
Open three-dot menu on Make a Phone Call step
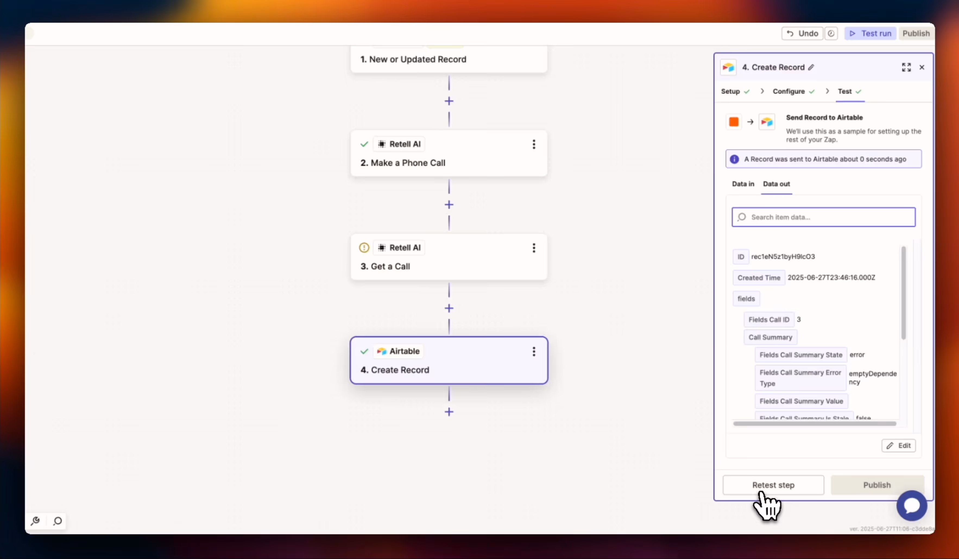tap(534, 144)
